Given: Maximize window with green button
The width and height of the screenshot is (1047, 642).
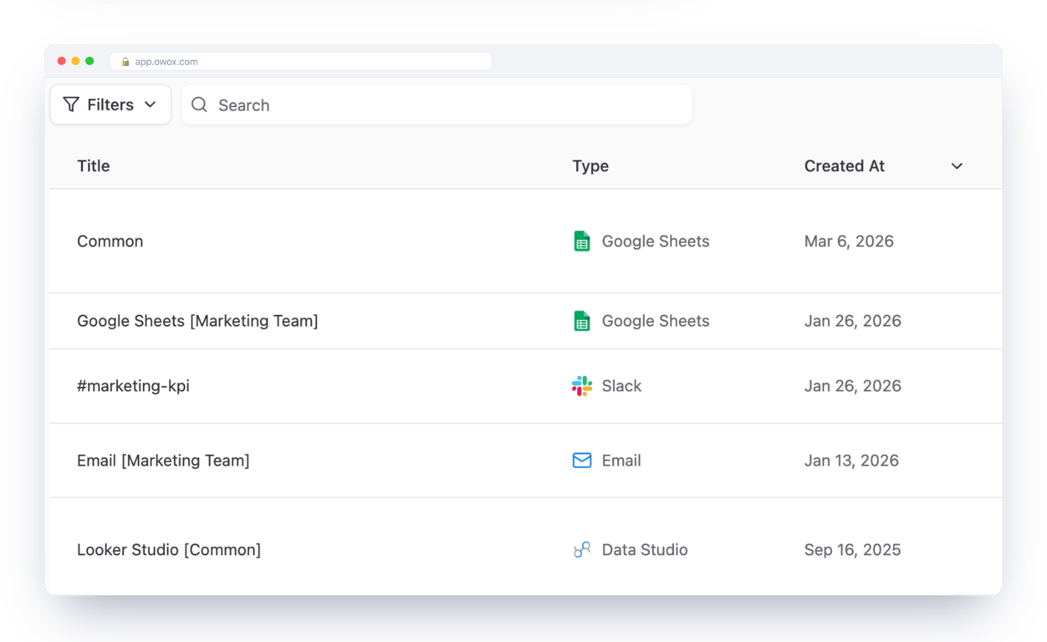Looking at the screenshot, I should tap(89, 61).
